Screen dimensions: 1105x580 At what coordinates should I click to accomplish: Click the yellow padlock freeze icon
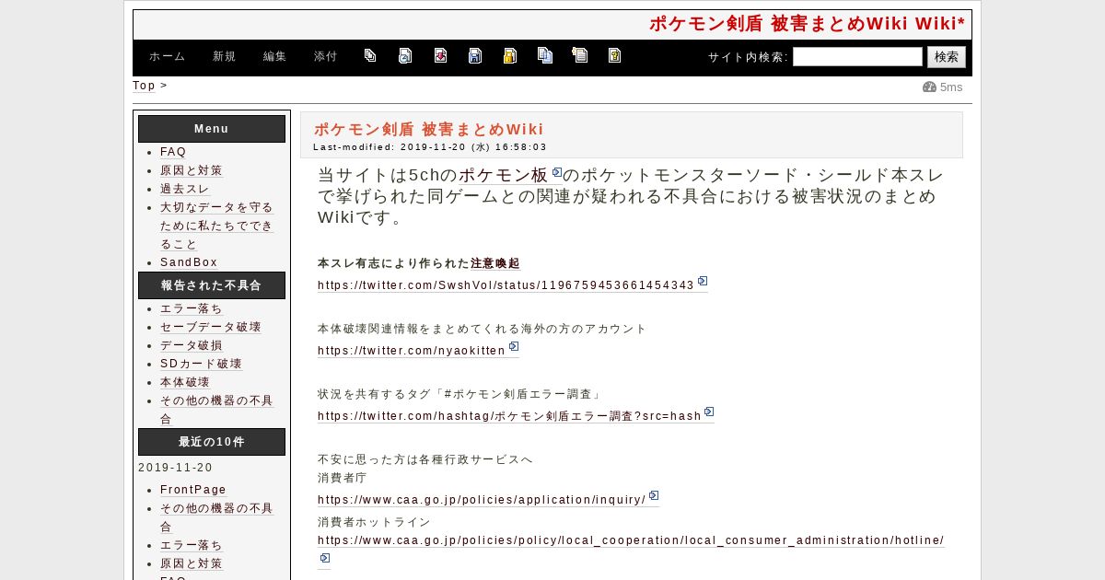click(x=509, y=55)
